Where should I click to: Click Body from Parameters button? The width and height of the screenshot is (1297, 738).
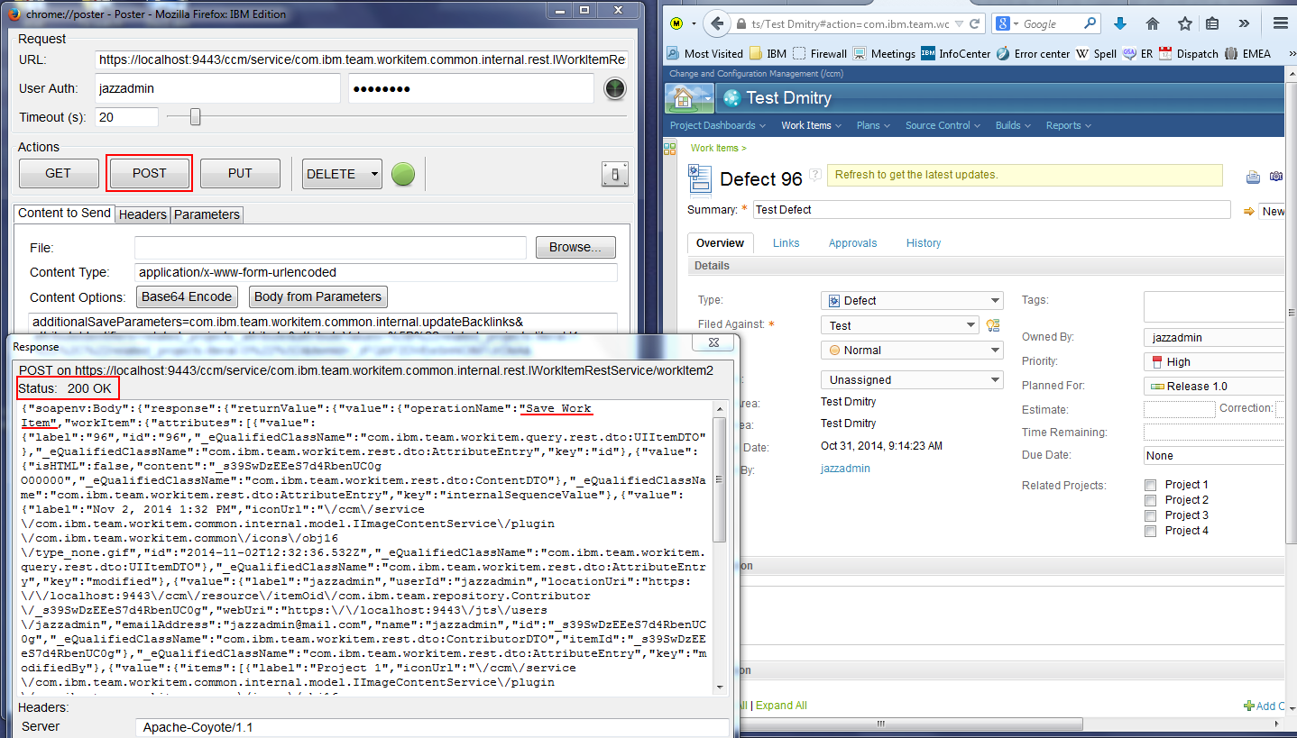(317, 296)
